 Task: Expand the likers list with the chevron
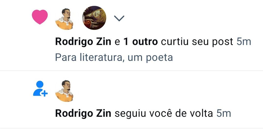(119, 18)
